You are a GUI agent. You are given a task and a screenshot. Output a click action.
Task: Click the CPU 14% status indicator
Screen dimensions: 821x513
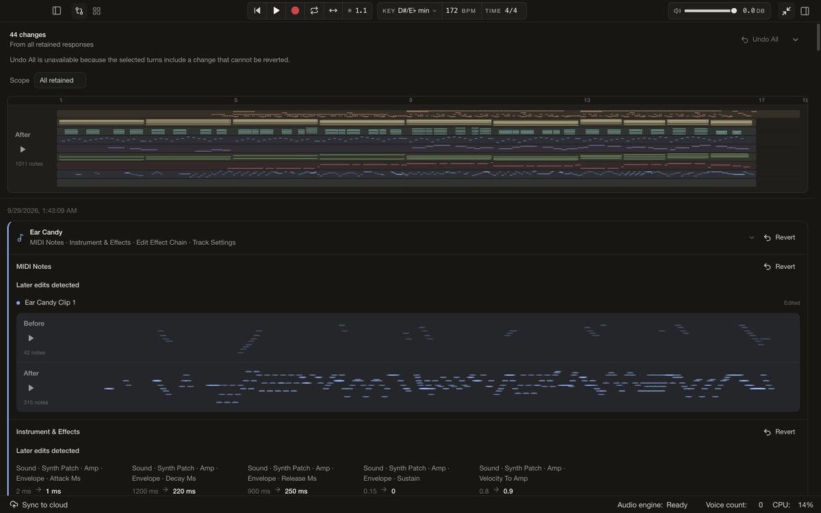click(x=793, y=505)
